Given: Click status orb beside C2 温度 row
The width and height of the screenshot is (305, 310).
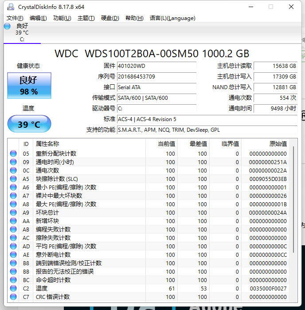Looking at the screenshot, I should click(x=13, y=288).
